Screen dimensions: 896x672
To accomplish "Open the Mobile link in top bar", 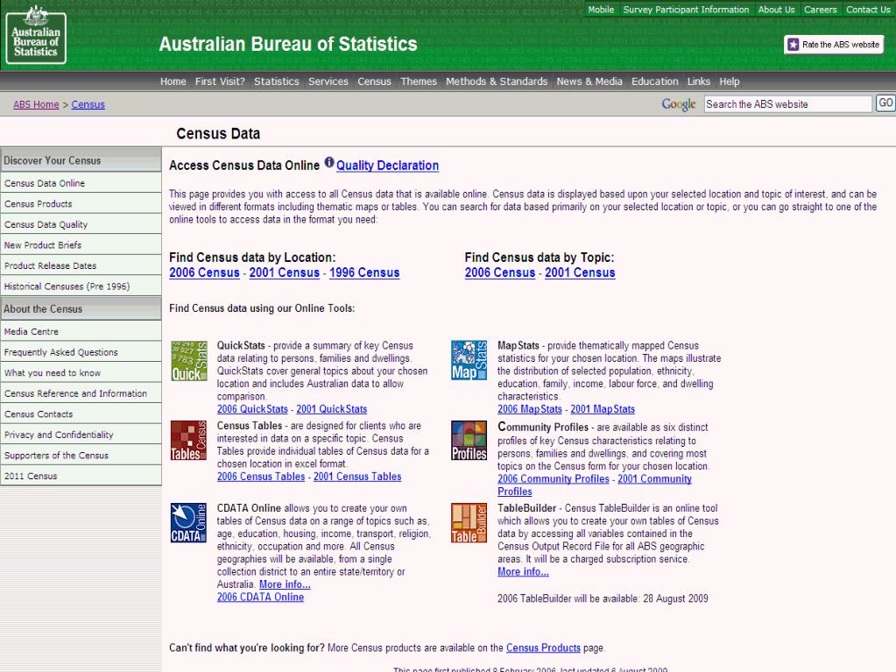I will pos(601,9).
